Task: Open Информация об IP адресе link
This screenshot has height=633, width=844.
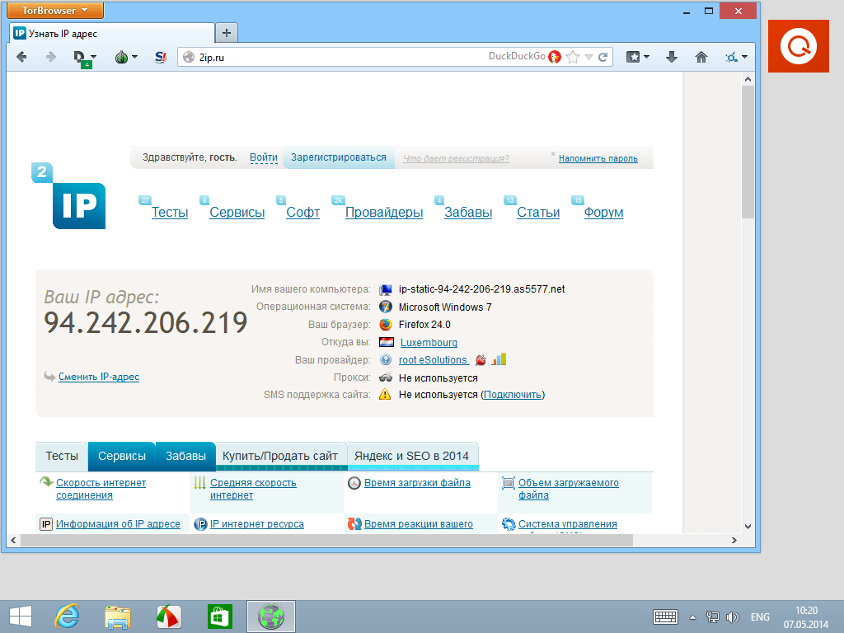Action: [118, 523]
